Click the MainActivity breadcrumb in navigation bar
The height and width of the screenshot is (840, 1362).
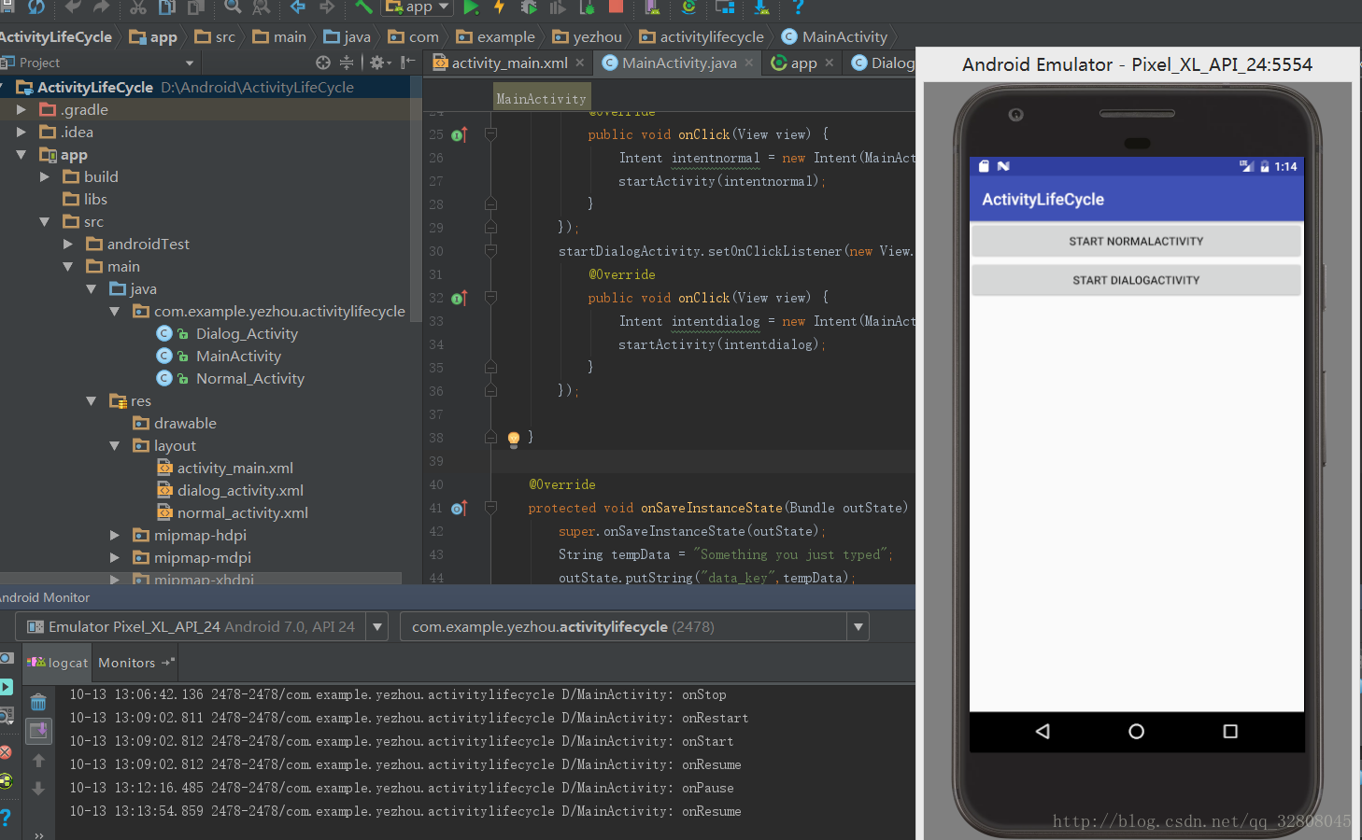pos(834,36)
